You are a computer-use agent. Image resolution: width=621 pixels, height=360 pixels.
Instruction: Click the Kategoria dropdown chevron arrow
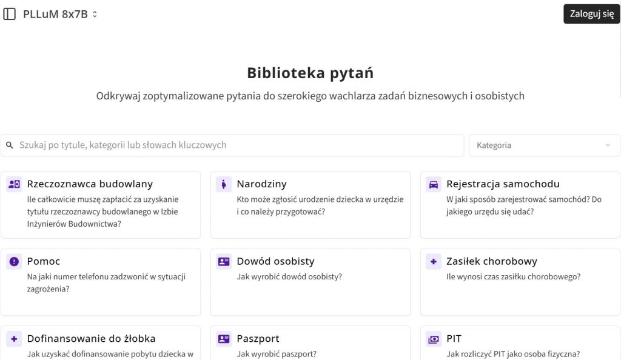tap(608, 145)
